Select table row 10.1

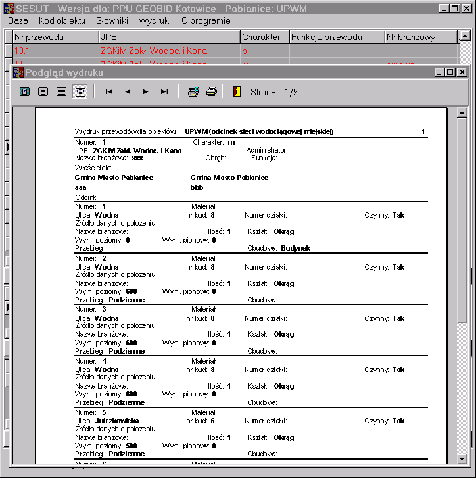[x=55, y=51]
